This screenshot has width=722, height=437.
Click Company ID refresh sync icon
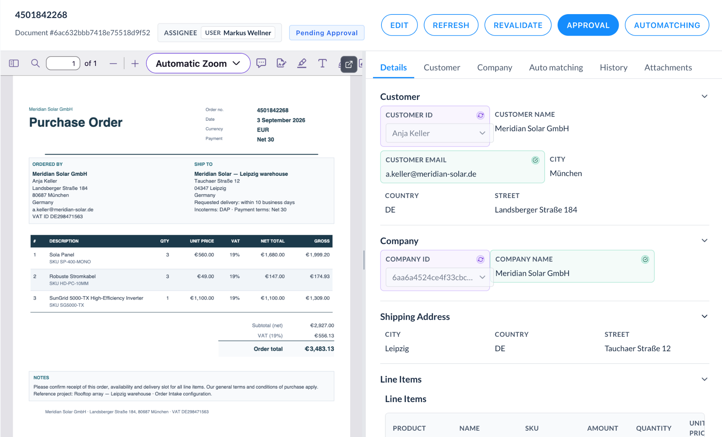click(x=481, y=259)
